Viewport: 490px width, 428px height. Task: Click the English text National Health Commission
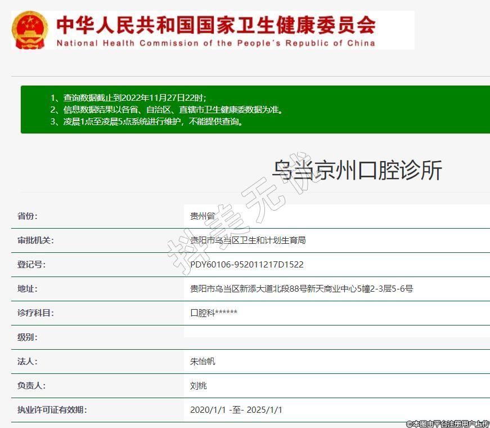(216, 43)
